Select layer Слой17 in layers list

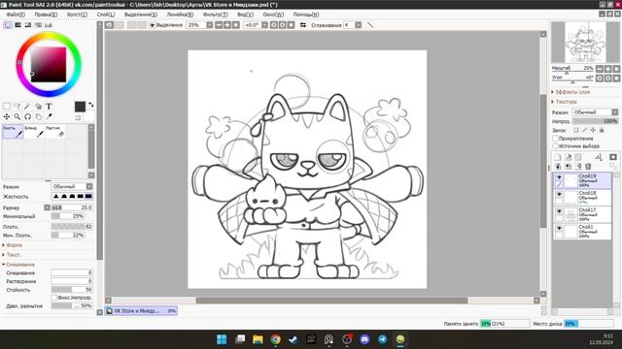(582, 214)
